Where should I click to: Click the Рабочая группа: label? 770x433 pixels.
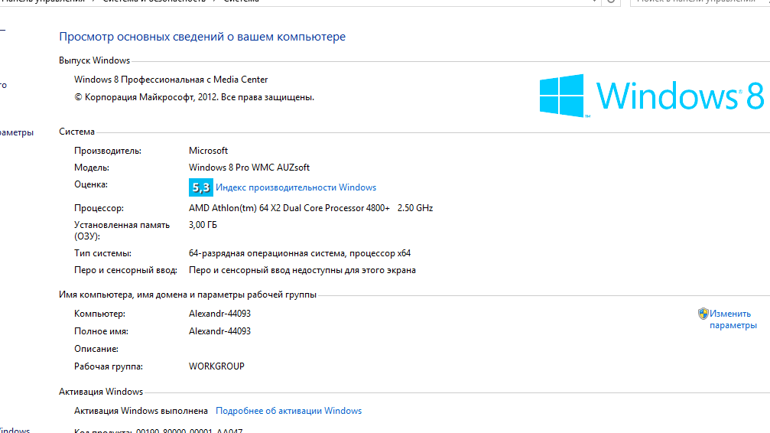(x=108, y=366)
